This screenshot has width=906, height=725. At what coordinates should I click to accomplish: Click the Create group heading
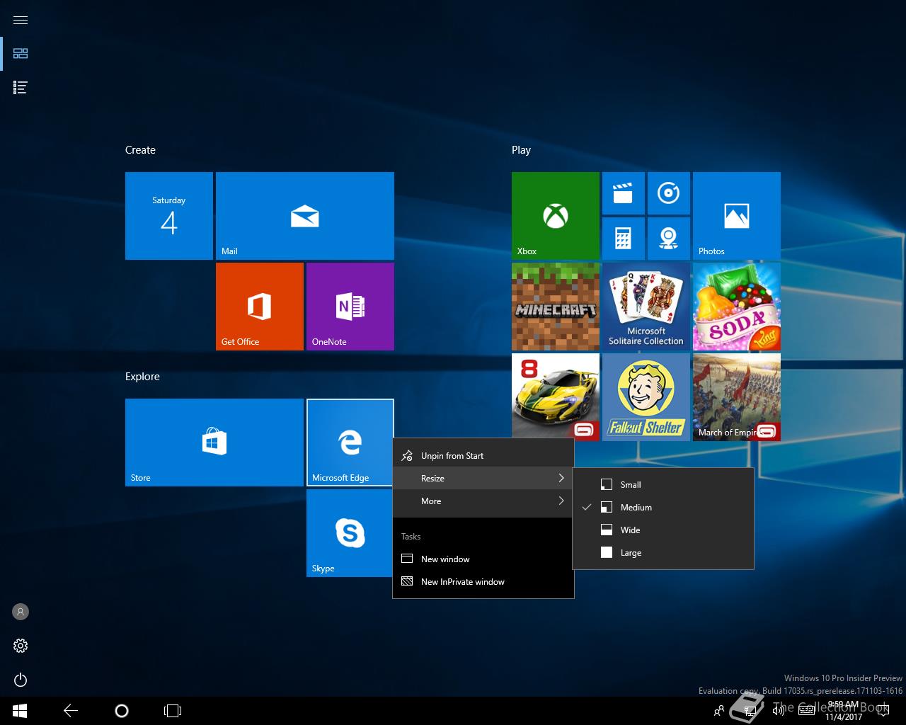(140, 150)
